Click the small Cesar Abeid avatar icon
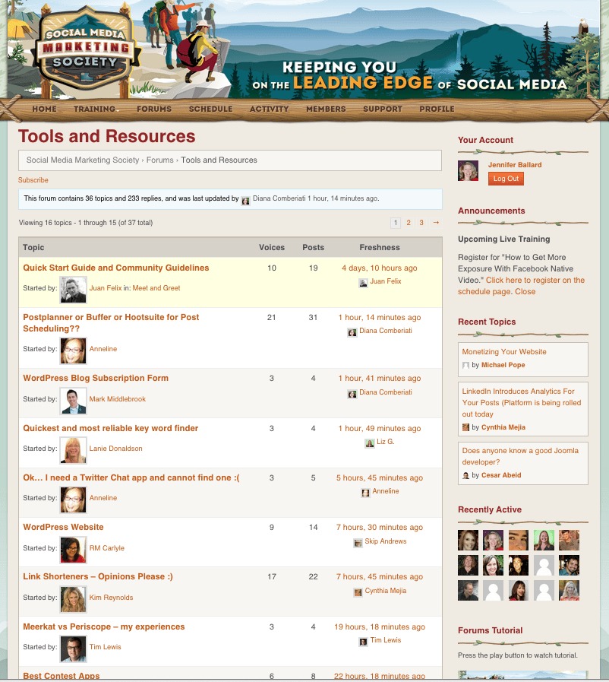 tap(465, 475)
